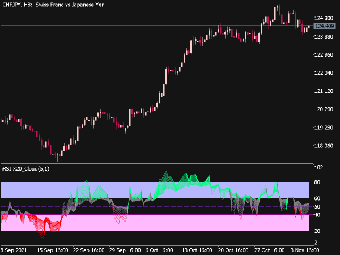Click the indicator level 50 label
Image resolution: width=340 pixels, height=255 pixels.
point(317,207)
